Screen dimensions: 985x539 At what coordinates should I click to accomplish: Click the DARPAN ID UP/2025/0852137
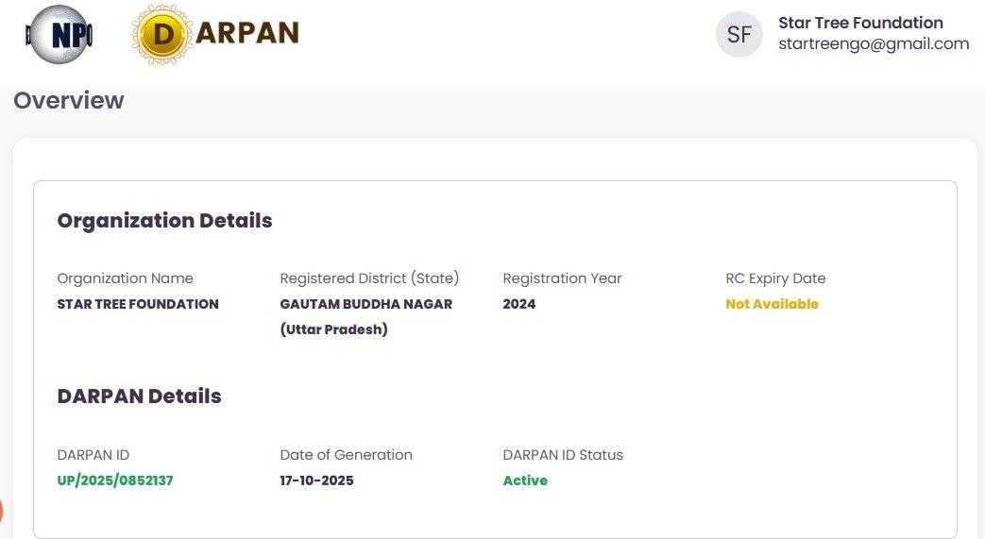click(115, 480)
